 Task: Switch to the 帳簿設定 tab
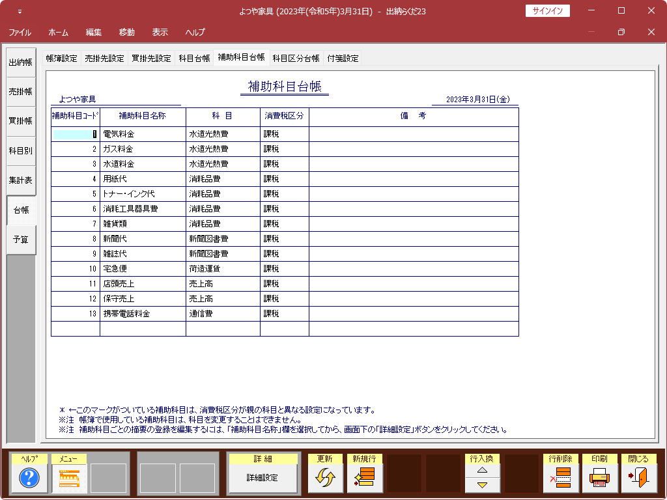[x=62, y=58]
